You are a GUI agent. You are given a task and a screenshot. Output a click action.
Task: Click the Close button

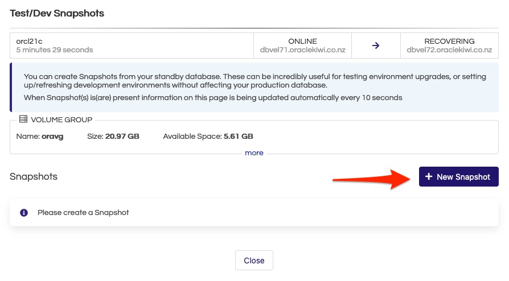(254, 260)
